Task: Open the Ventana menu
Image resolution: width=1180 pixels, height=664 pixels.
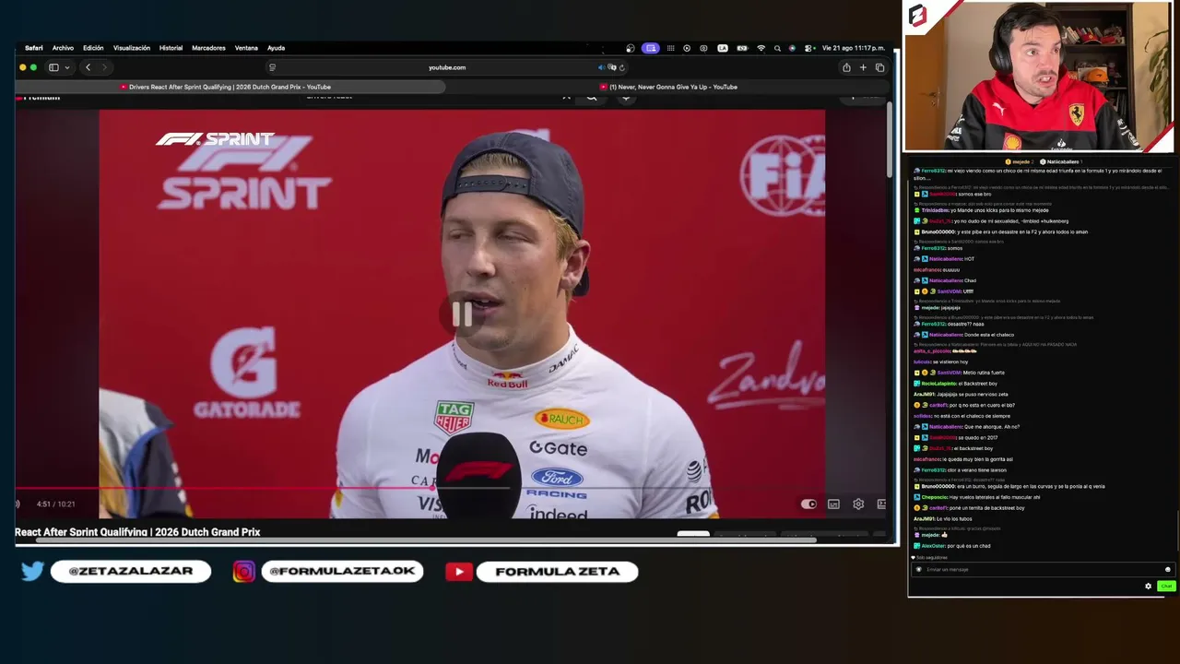Action: (246, 48)
